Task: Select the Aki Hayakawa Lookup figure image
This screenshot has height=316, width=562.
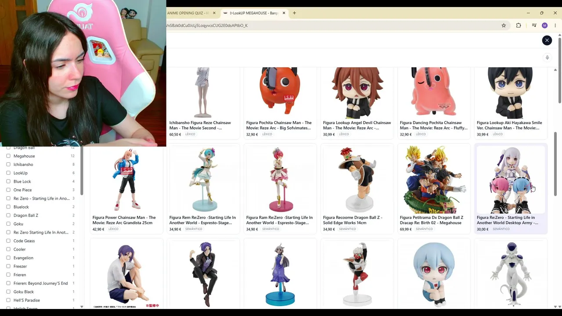Action: click(x=510, y=92)
